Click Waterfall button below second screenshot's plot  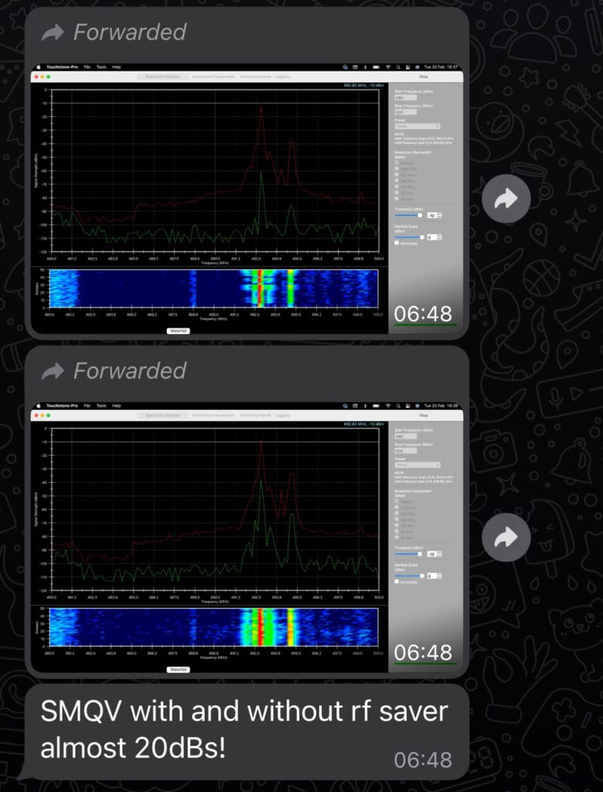pos(179,669)
